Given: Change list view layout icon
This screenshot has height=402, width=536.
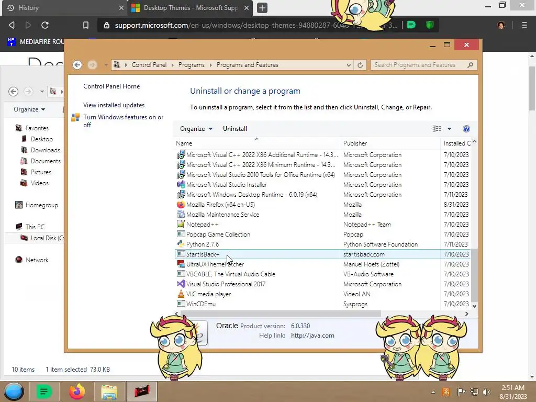Looking at the screenshot, I should [x=437, y=129].
